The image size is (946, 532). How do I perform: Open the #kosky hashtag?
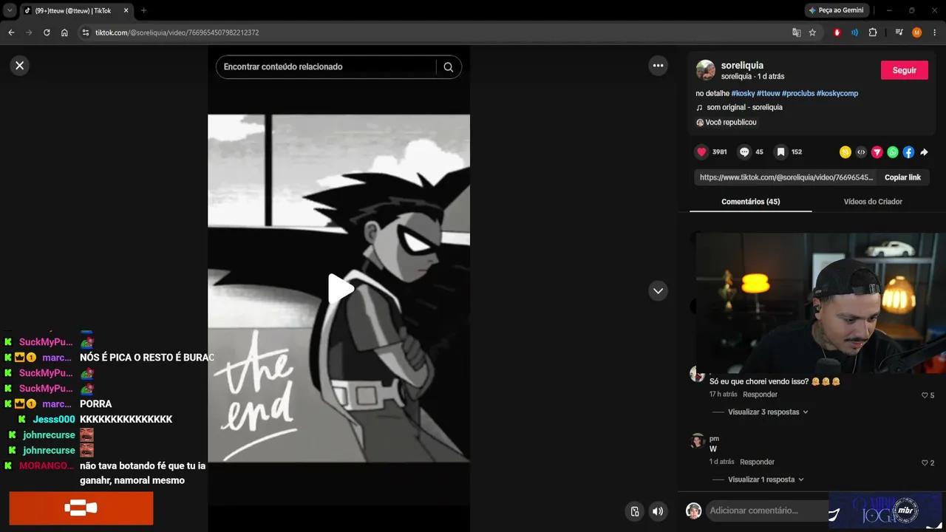tap(743, 94)
